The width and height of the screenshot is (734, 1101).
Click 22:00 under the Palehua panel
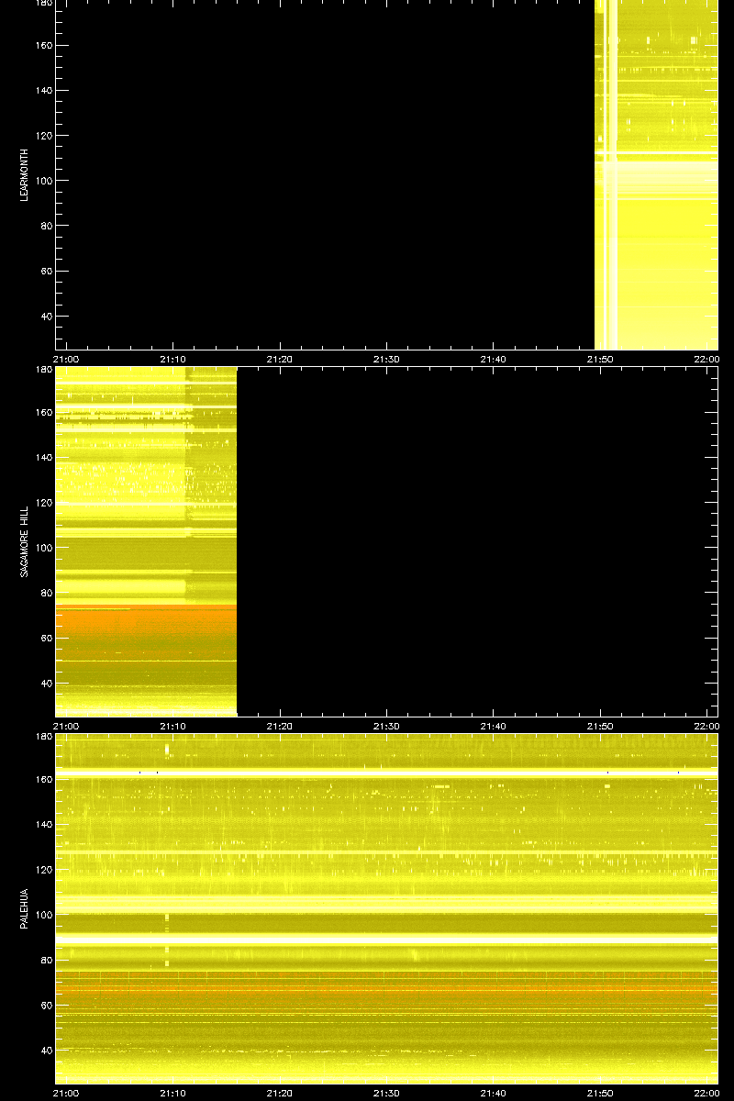tap(706, 1094)
